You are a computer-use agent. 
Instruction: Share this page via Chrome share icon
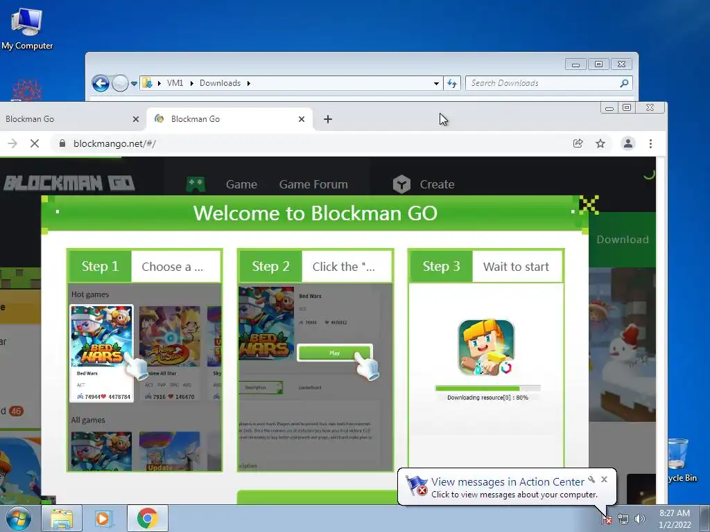578,143
